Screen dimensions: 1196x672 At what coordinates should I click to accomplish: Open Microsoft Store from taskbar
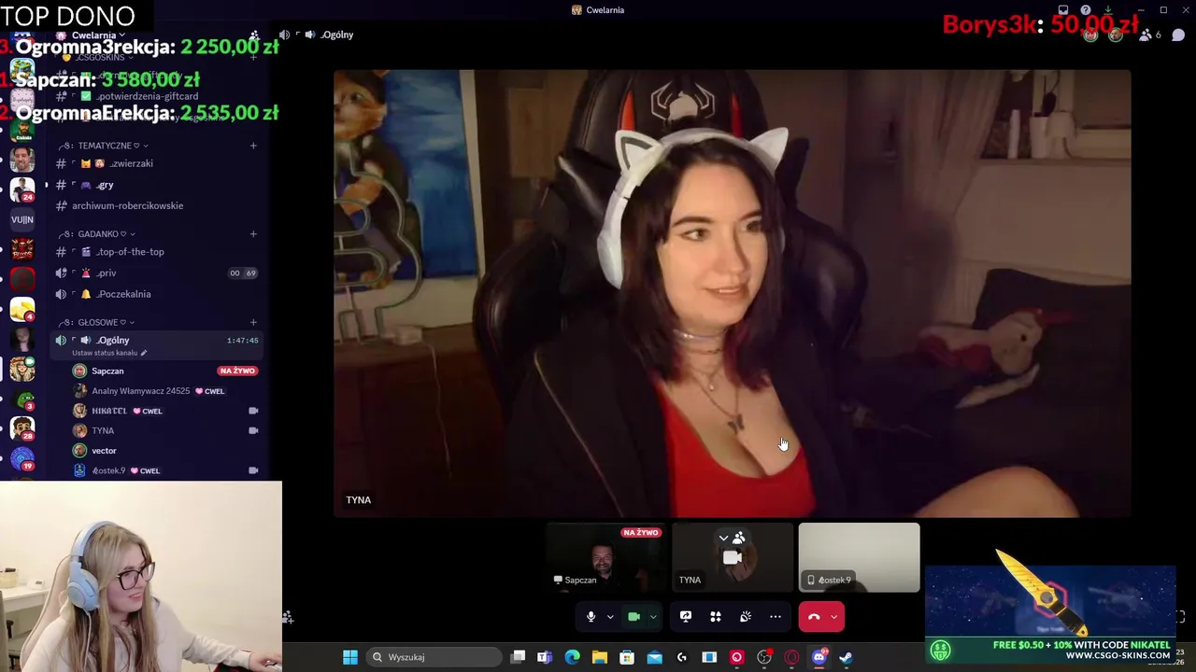pos(627,657)
